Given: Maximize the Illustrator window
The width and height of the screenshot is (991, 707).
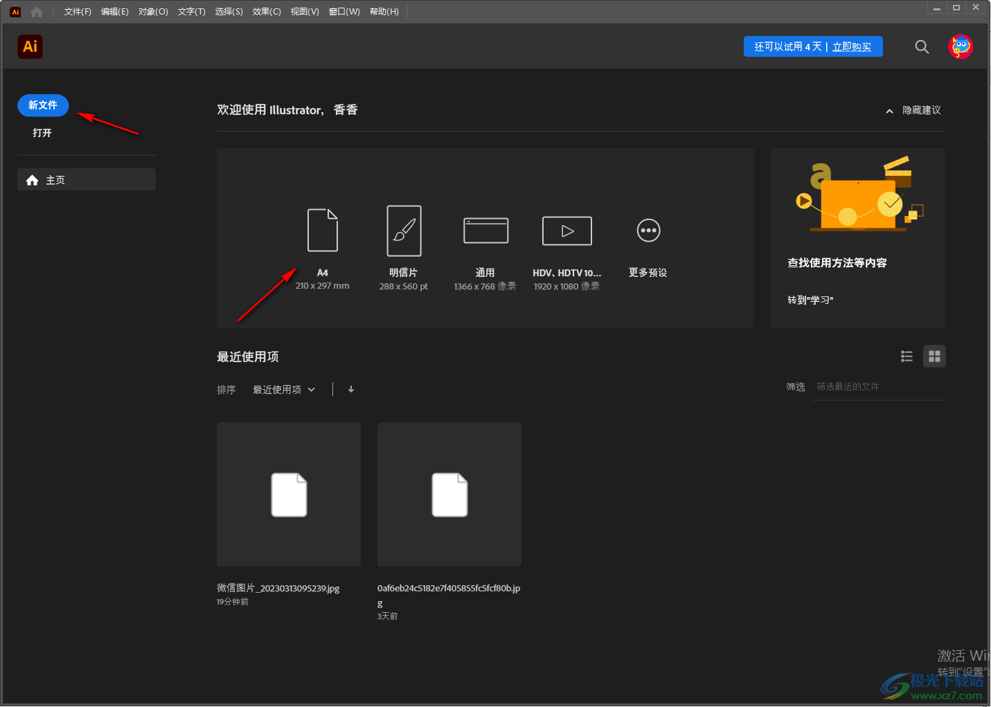Looking at the screenshot, I should tap(956, 8).
